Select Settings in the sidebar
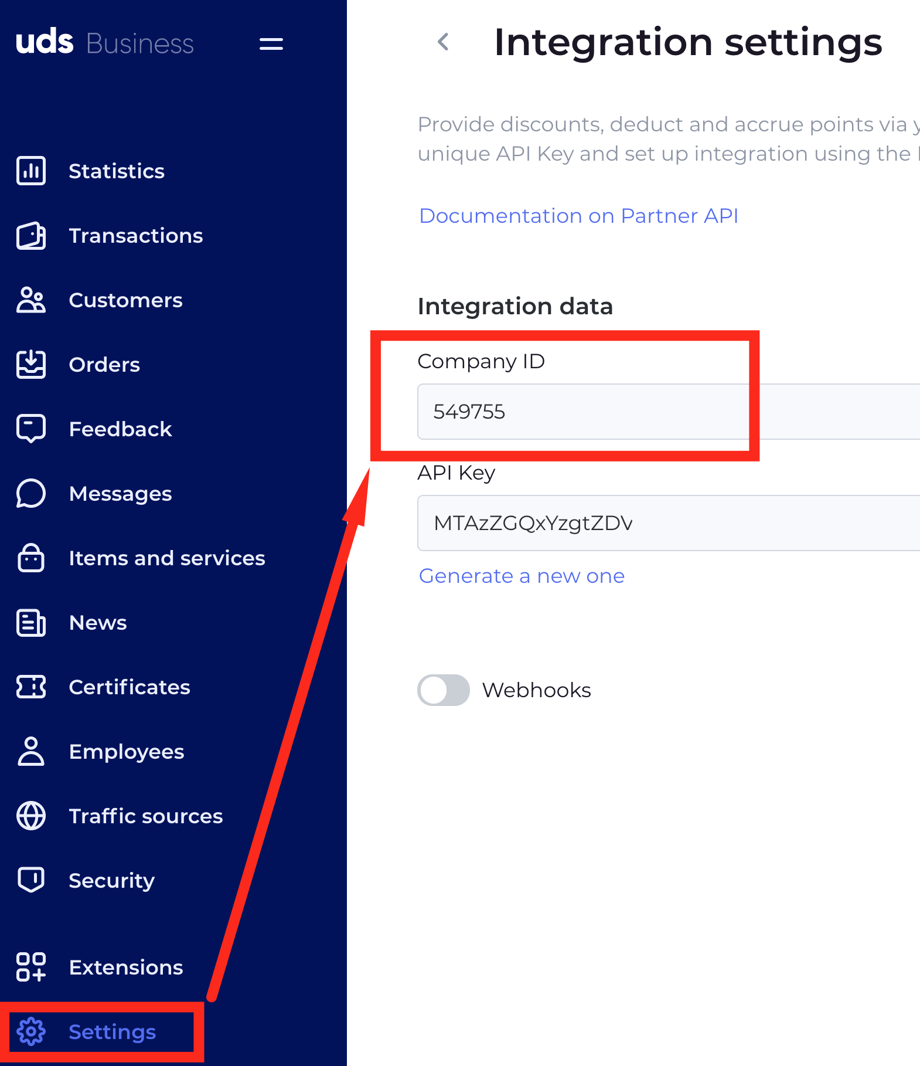This screenshot has width=920, height=1066. (x=112, y=1031)
